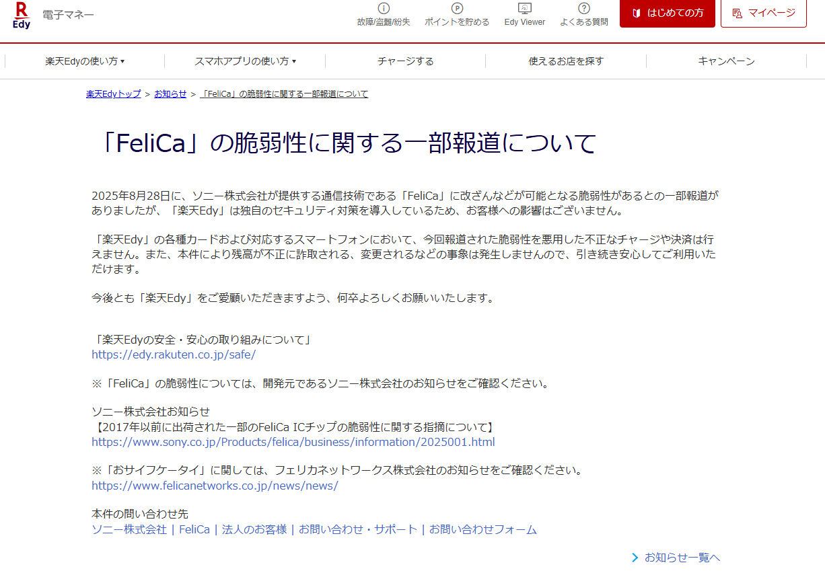Click the お問い合わせフォーム link

point(482,529)
